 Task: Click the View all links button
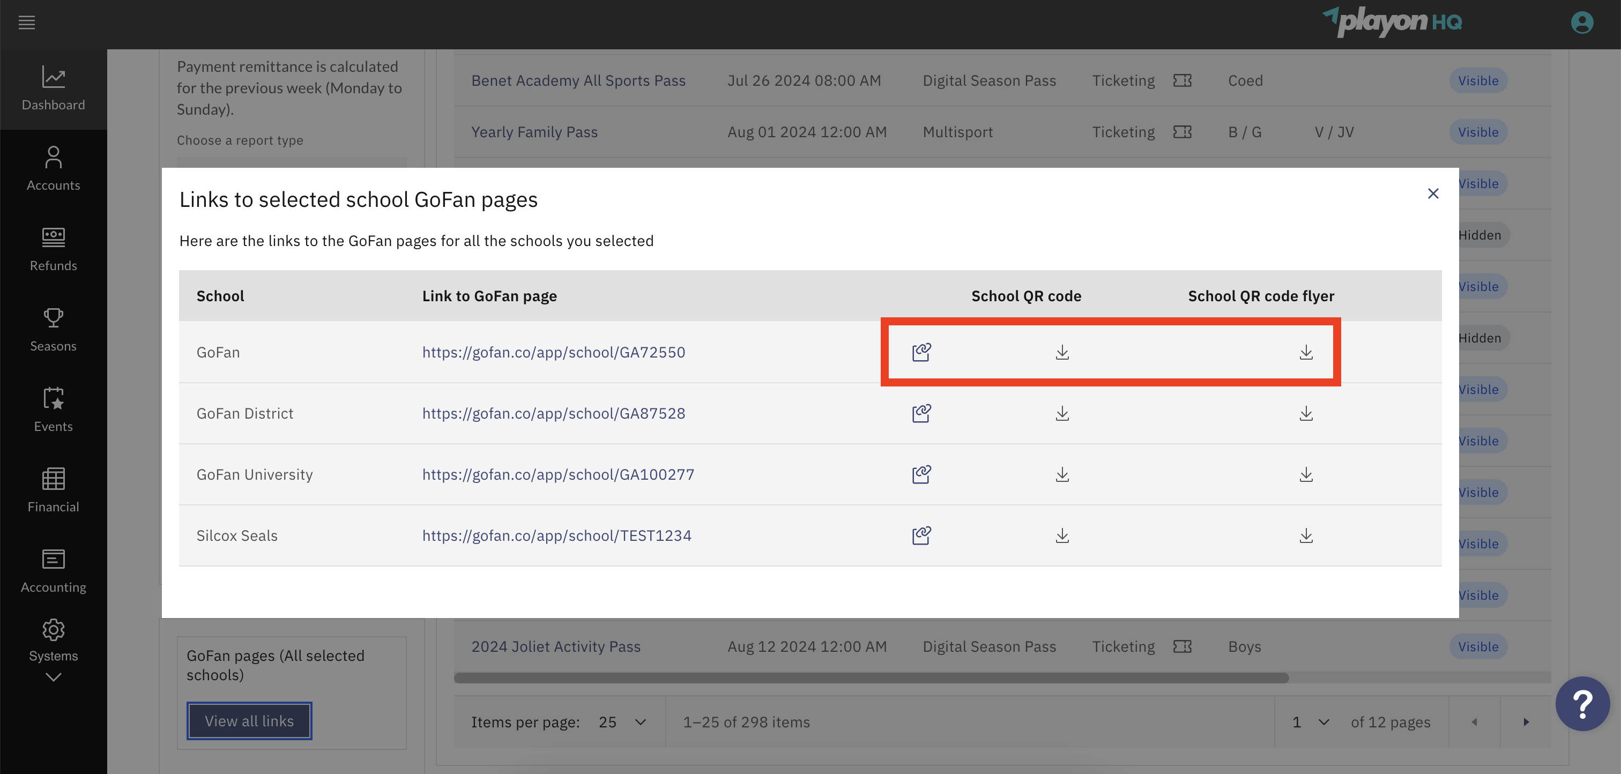(249, 721)
